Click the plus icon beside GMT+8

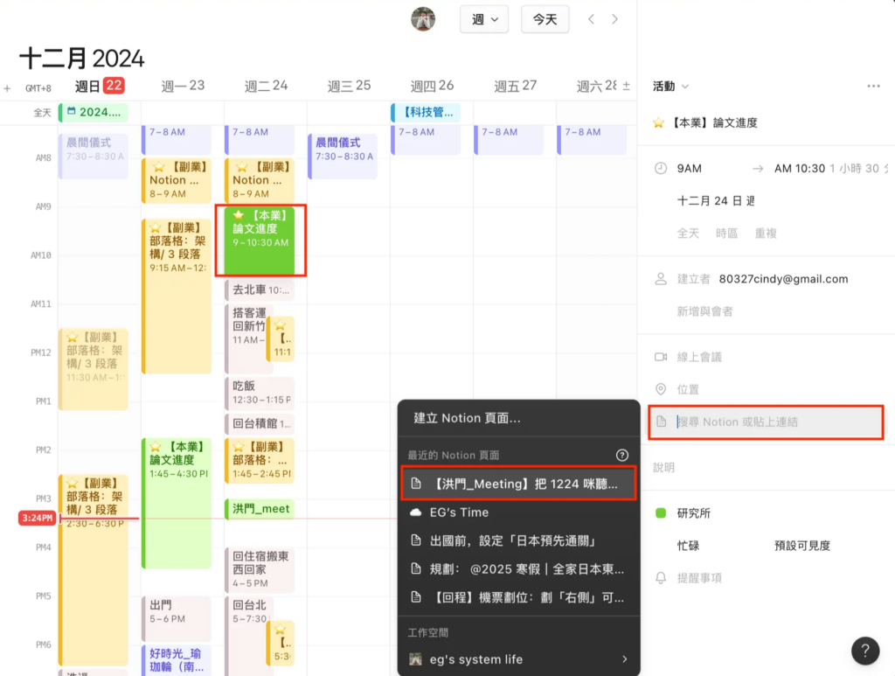[8, 87]
